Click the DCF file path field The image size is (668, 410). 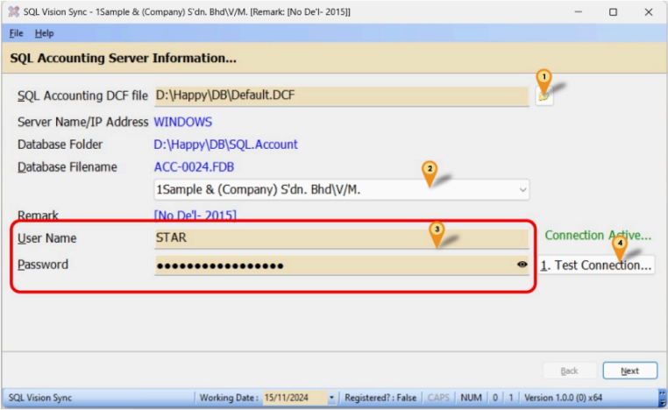coord(341,95)
